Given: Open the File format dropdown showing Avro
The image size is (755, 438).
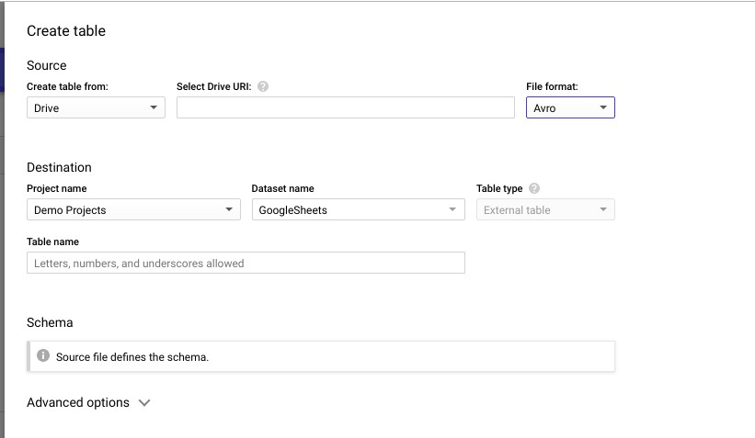Looking at the screenshot, I should click(570, 108).
